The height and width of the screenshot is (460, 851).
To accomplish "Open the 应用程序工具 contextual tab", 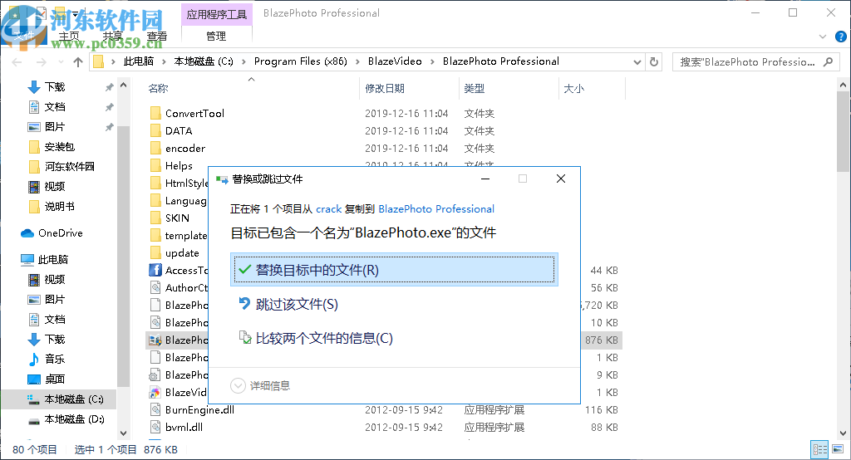I will point(217,14).
